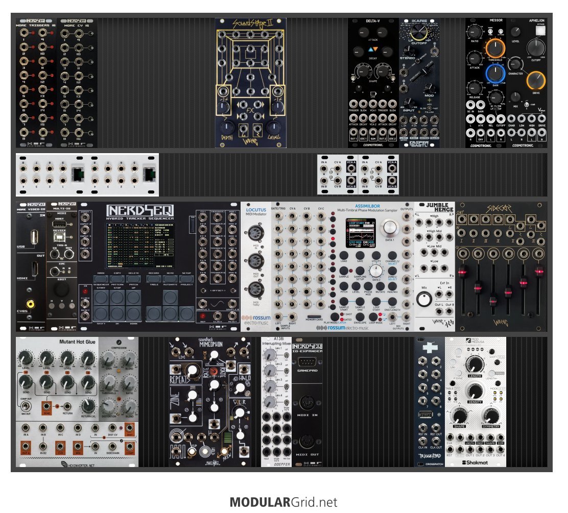568x513 pixels.
Task: Click the NerdSeq SHIFT pad
Action: tap(101, 314)
